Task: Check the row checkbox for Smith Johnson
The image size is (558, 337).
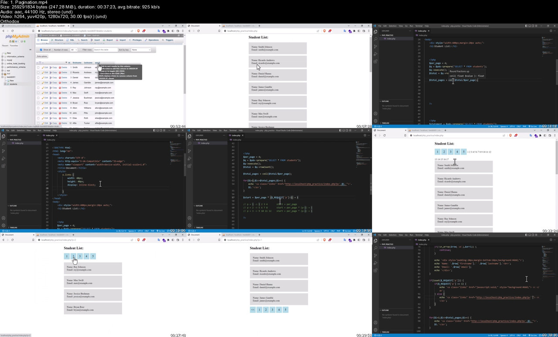Action: pos(38,67)
